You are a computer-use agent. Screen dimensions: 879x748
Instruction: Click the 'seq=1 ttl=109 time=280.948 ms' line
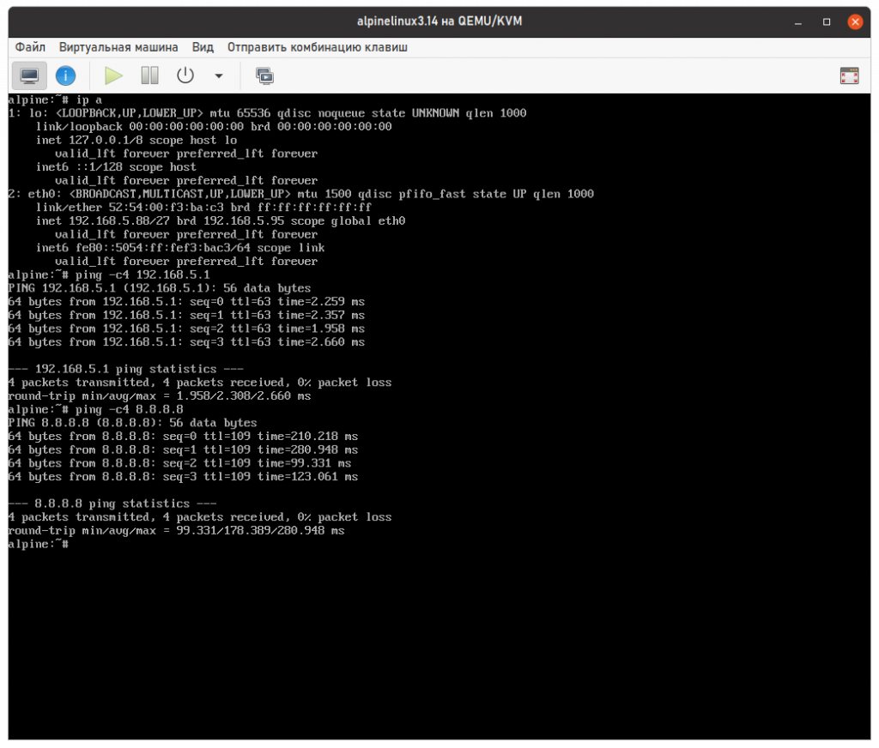click(x=183, y=449)
